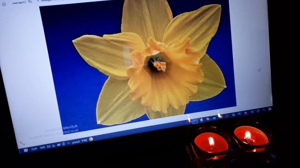Click the yellow weather icon on taskbar

tap(91, 139)
